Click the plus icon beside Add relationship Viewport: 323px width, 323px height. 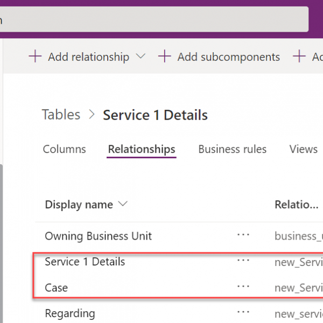click(35, 57)
